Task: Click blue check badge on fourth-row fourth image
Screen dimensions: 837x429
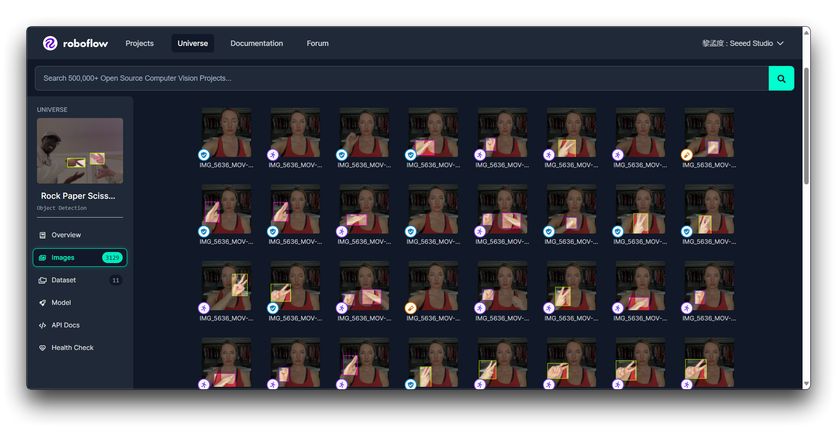Action: [411, 384]
